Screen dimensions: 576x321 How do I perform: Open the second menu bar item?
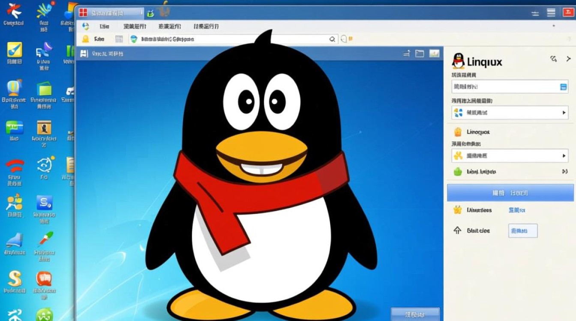135,26
